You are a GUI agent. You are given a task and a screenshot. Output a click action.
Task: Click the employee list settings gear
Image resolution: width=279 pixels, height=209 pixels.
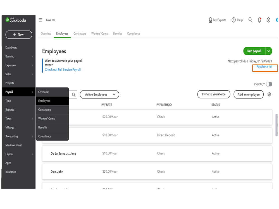(269, 94)
